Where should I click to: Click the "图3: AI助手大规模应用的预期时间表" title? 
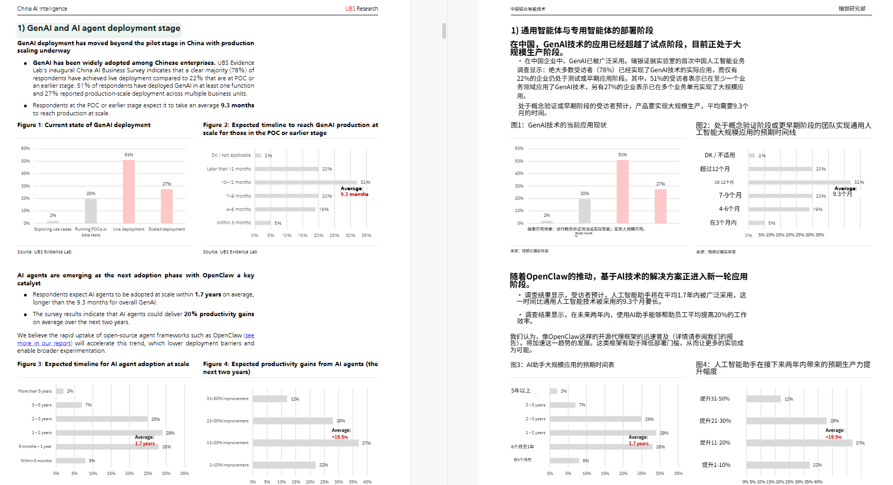pos(562,365)
